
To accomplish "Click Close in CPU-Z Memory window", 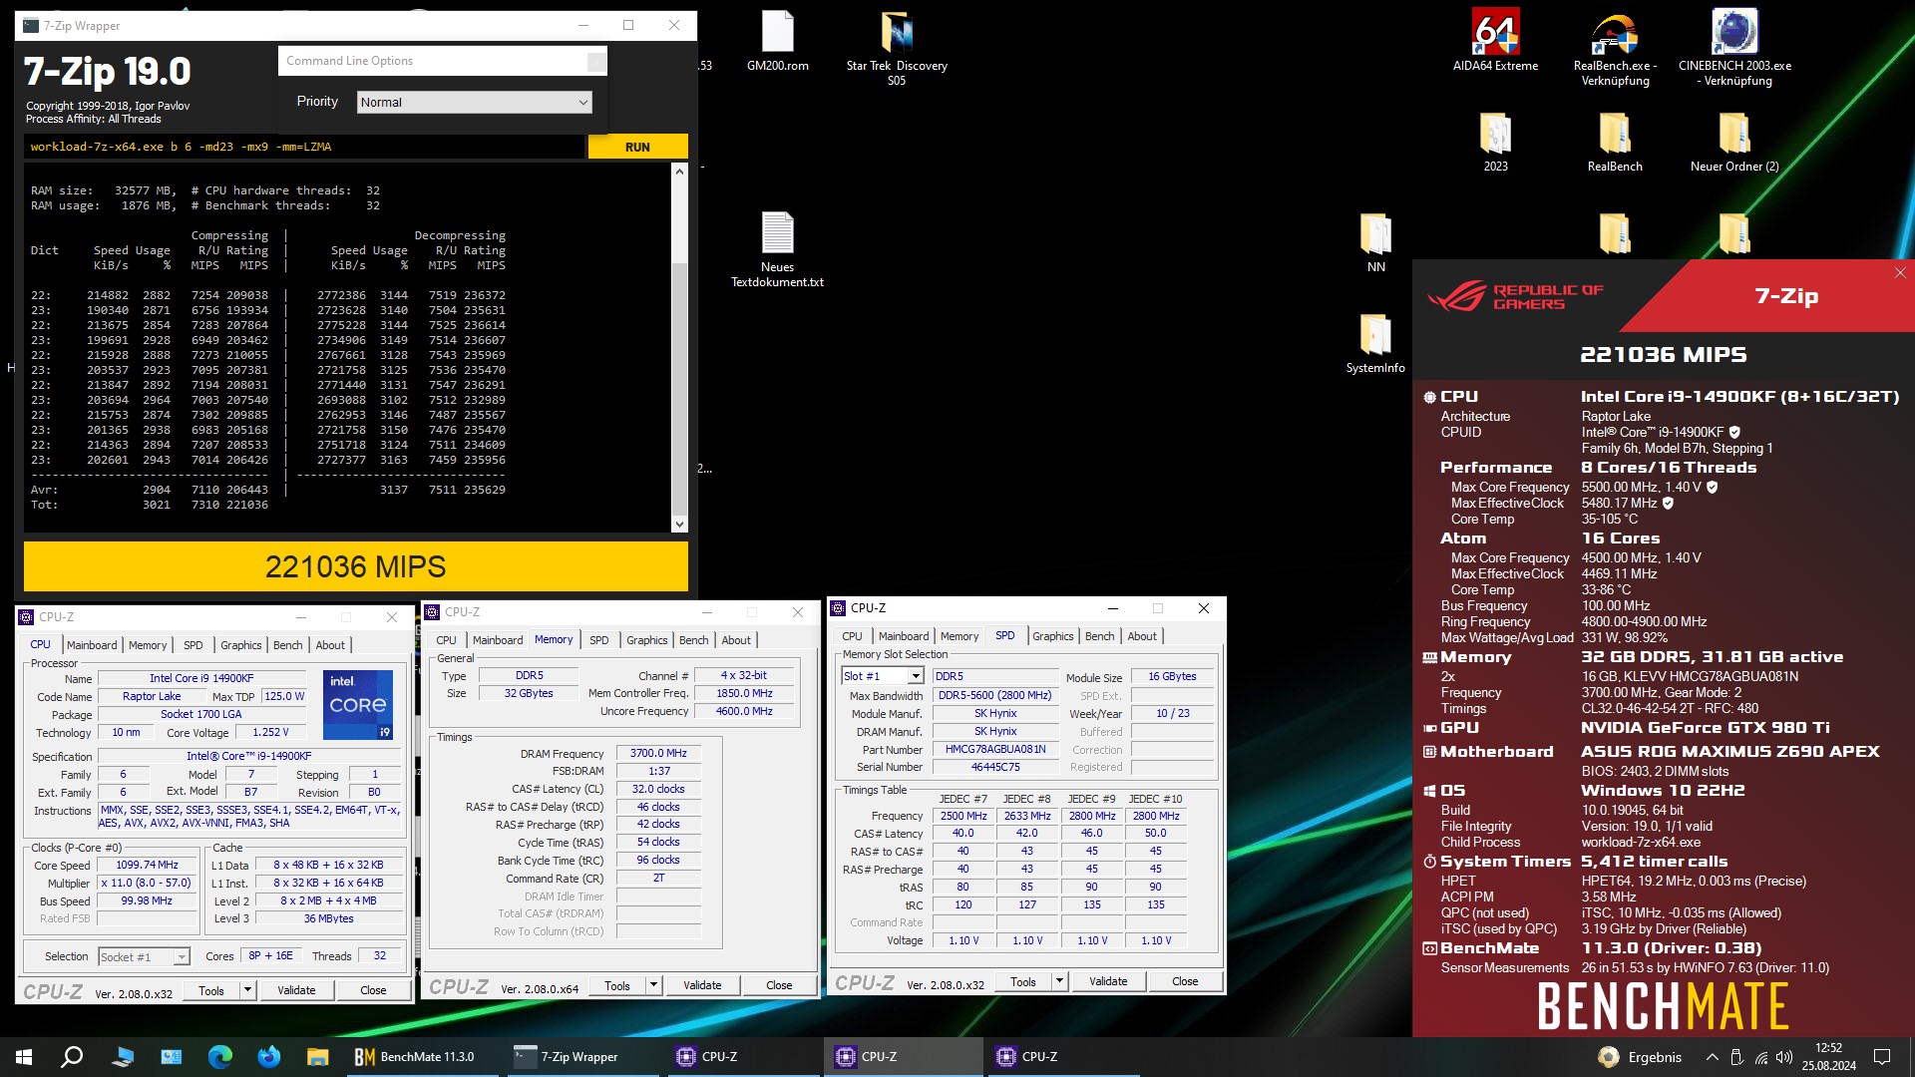I will 779,985.
